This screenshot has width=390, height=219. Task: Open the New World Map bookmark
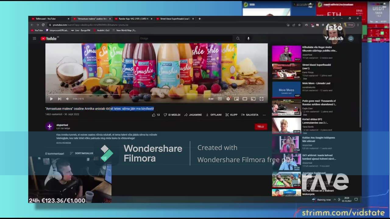point(124,30)
